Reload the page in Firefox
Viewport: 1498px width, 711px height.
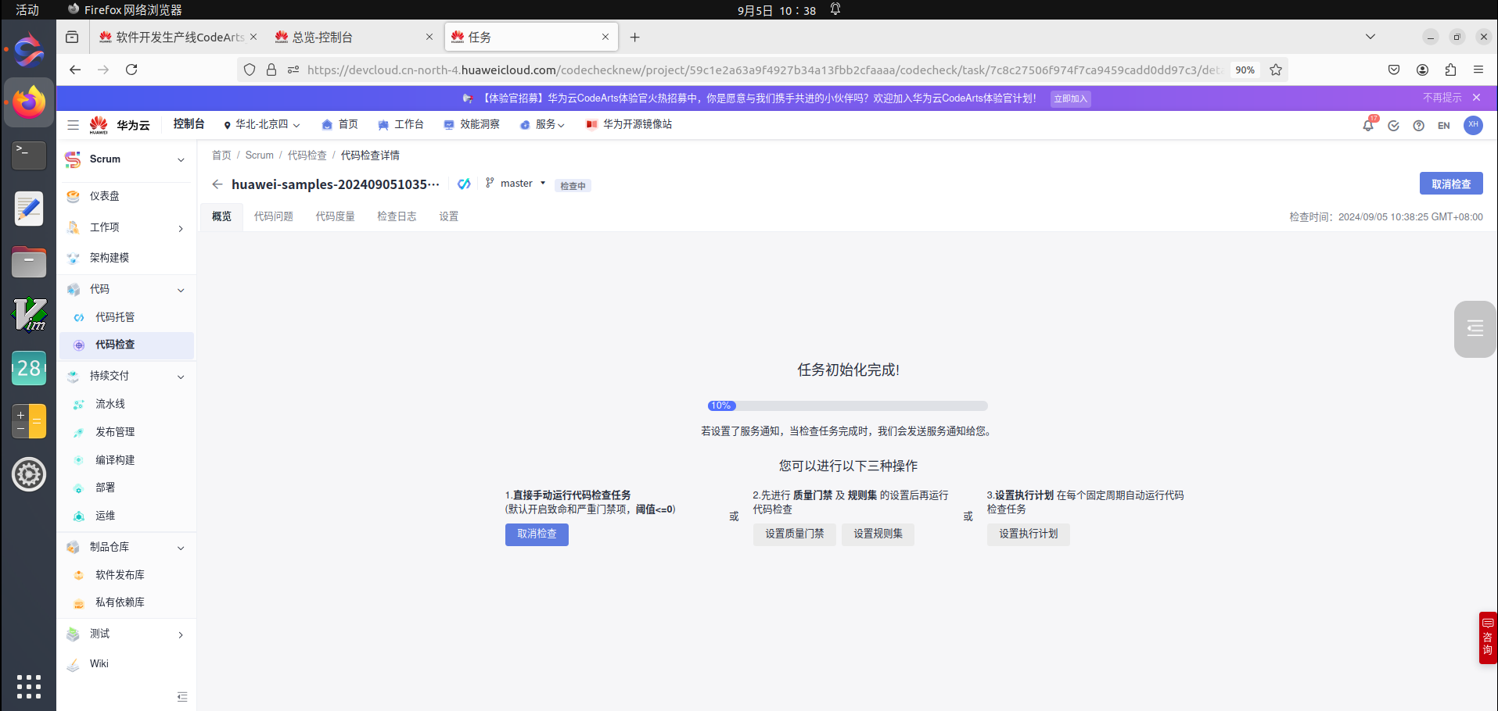131,70
